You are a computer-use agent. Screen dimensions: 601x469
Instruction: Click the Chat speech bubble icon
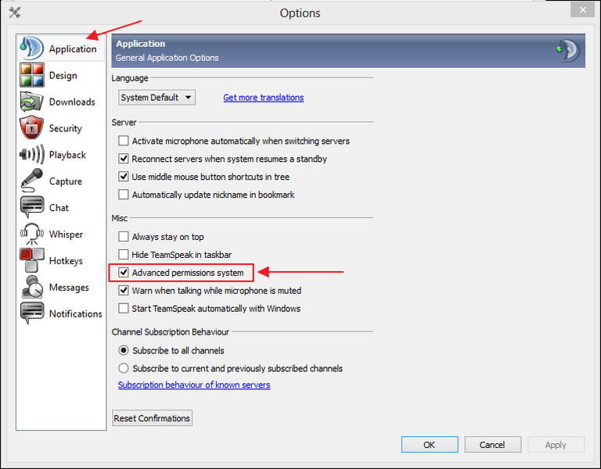click(31, 208)
